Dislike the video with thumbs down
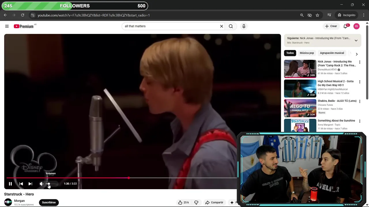The width and height of the screenshot is (369, 207). [x=196, y=202]
